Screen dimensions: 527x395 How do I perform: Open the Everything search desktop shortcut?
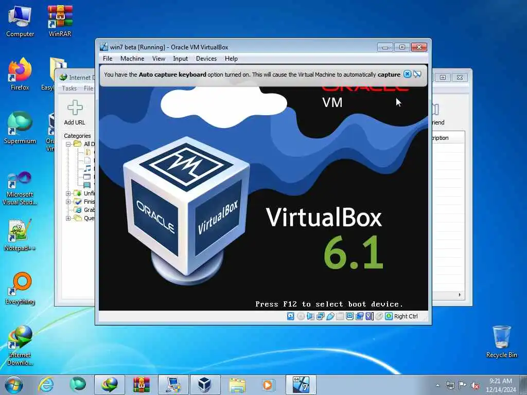click(x=20, y=289)
